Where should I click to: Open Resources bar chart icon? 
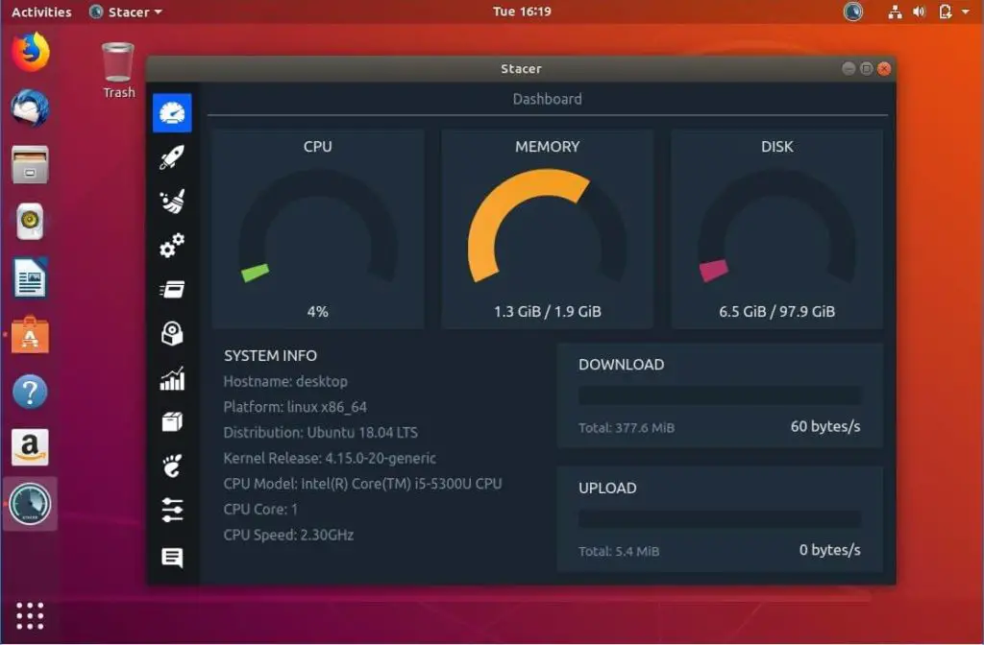coord(172,378)
